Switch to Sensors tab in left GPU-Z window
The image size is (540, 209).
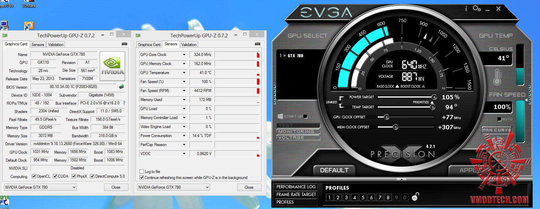click(37, 45)
